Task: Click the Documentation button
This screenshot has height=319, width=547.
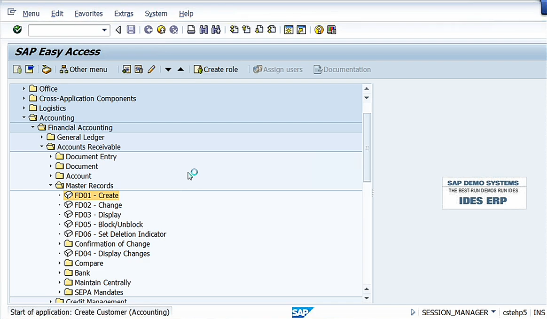Action: (x=342, y=70)
